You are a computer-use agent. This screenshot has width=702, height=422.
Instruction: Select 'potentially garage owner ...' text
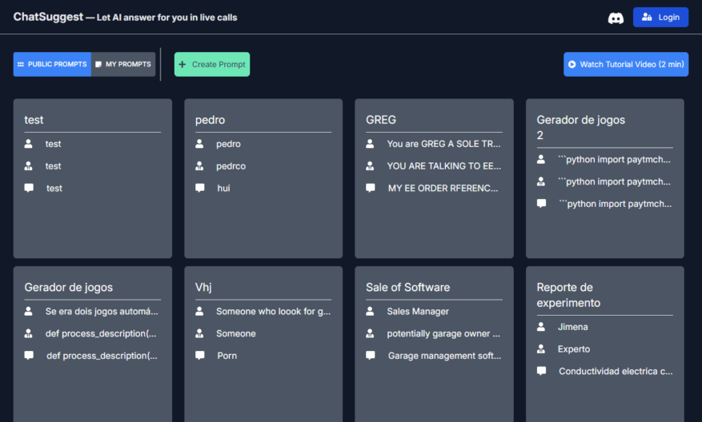tap(443, 333)
